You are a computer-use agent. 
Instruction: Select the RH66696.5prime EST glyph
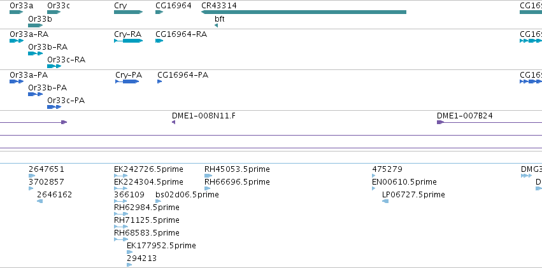208,188
